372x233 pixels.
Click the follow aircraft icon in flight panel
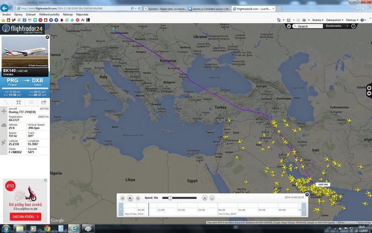click(19, 102)
